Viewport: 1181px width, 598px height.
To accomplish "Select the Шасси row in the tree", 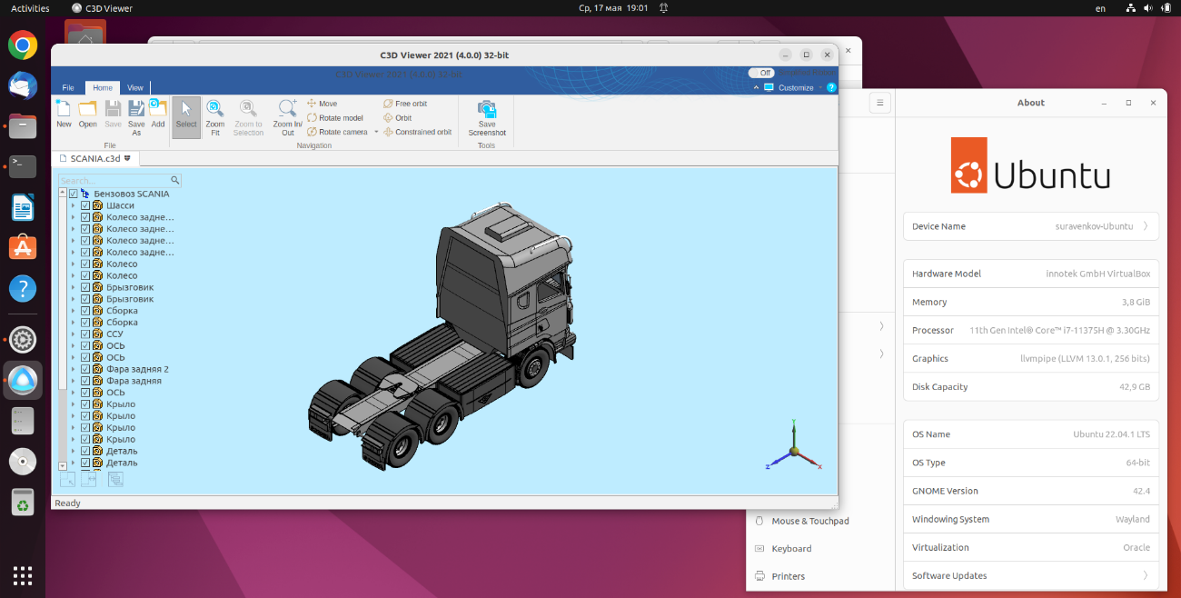I will pos(120,205).
